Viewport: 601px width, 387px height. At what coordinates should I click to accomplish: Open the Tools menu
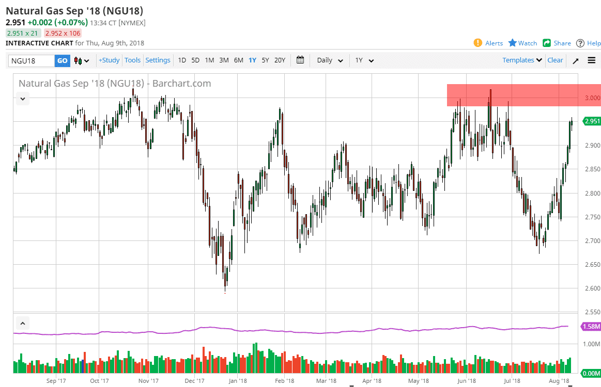133,60
